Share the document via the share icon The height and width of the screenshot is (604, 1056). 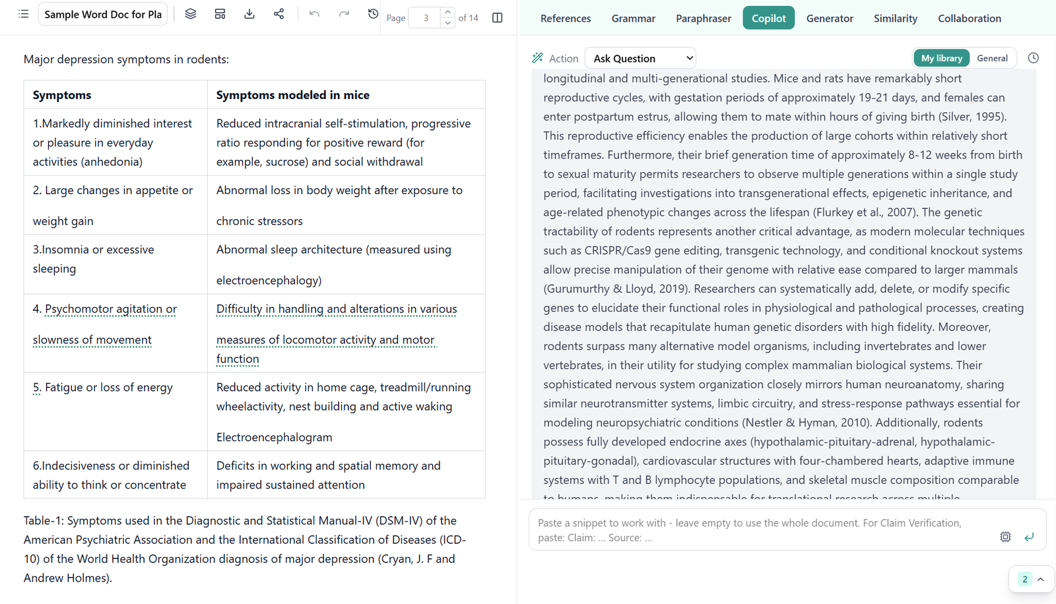tap(279, 14)
